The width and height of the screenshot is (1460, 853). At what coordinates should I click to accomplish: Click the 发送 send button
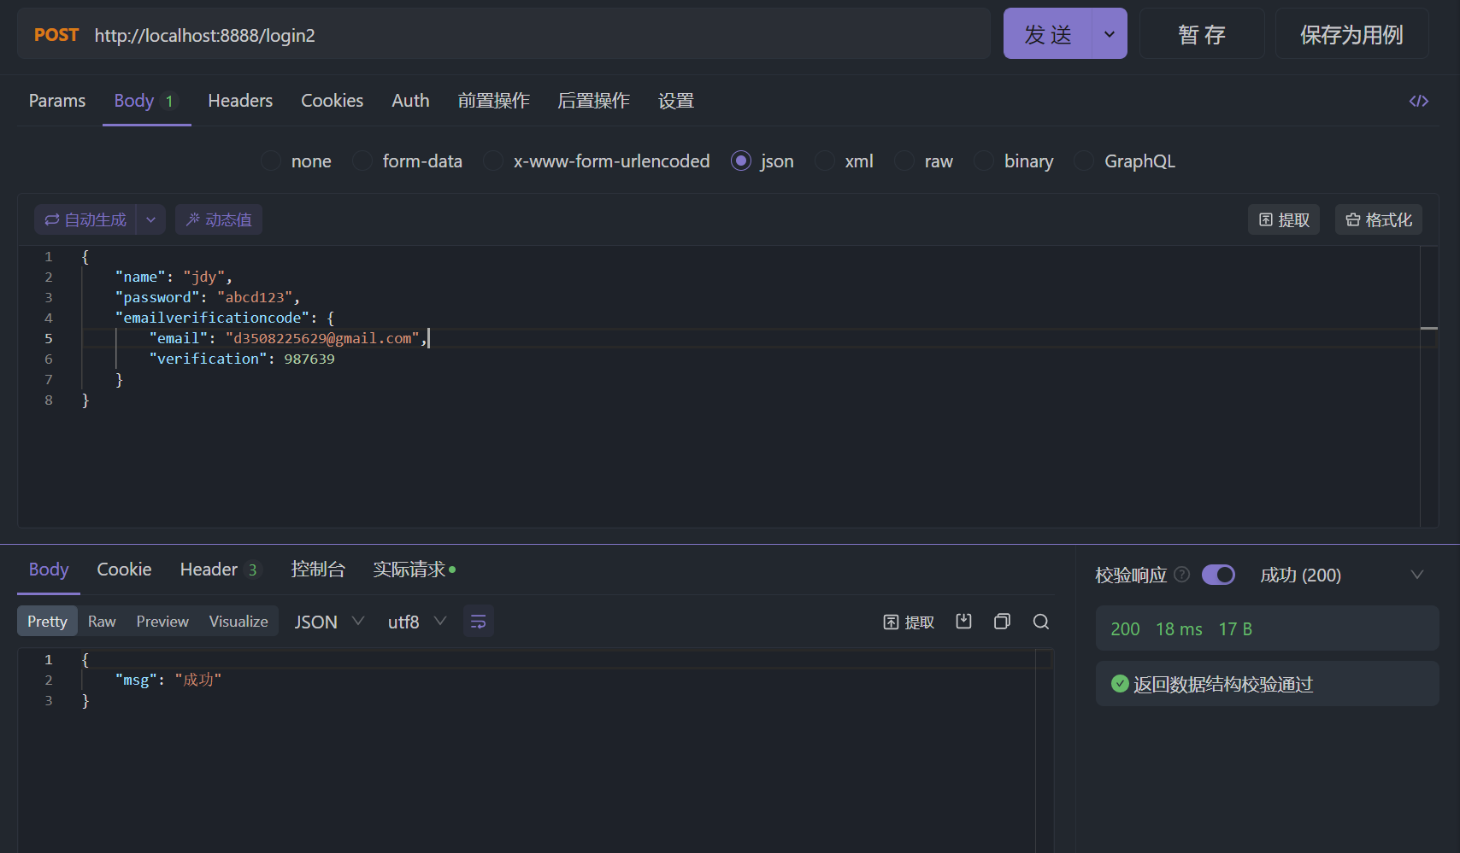pyautogui.click(x=1048, y=34)
